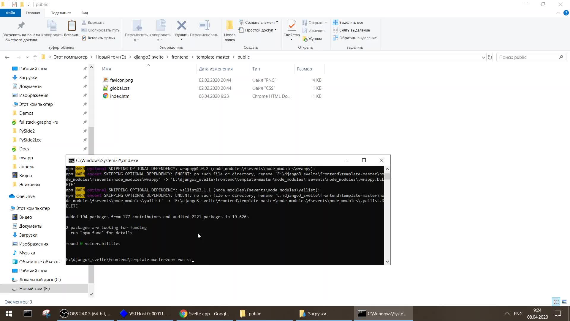Sort by Тип column header
Viewport: 570px width, 321px height.
256,69
